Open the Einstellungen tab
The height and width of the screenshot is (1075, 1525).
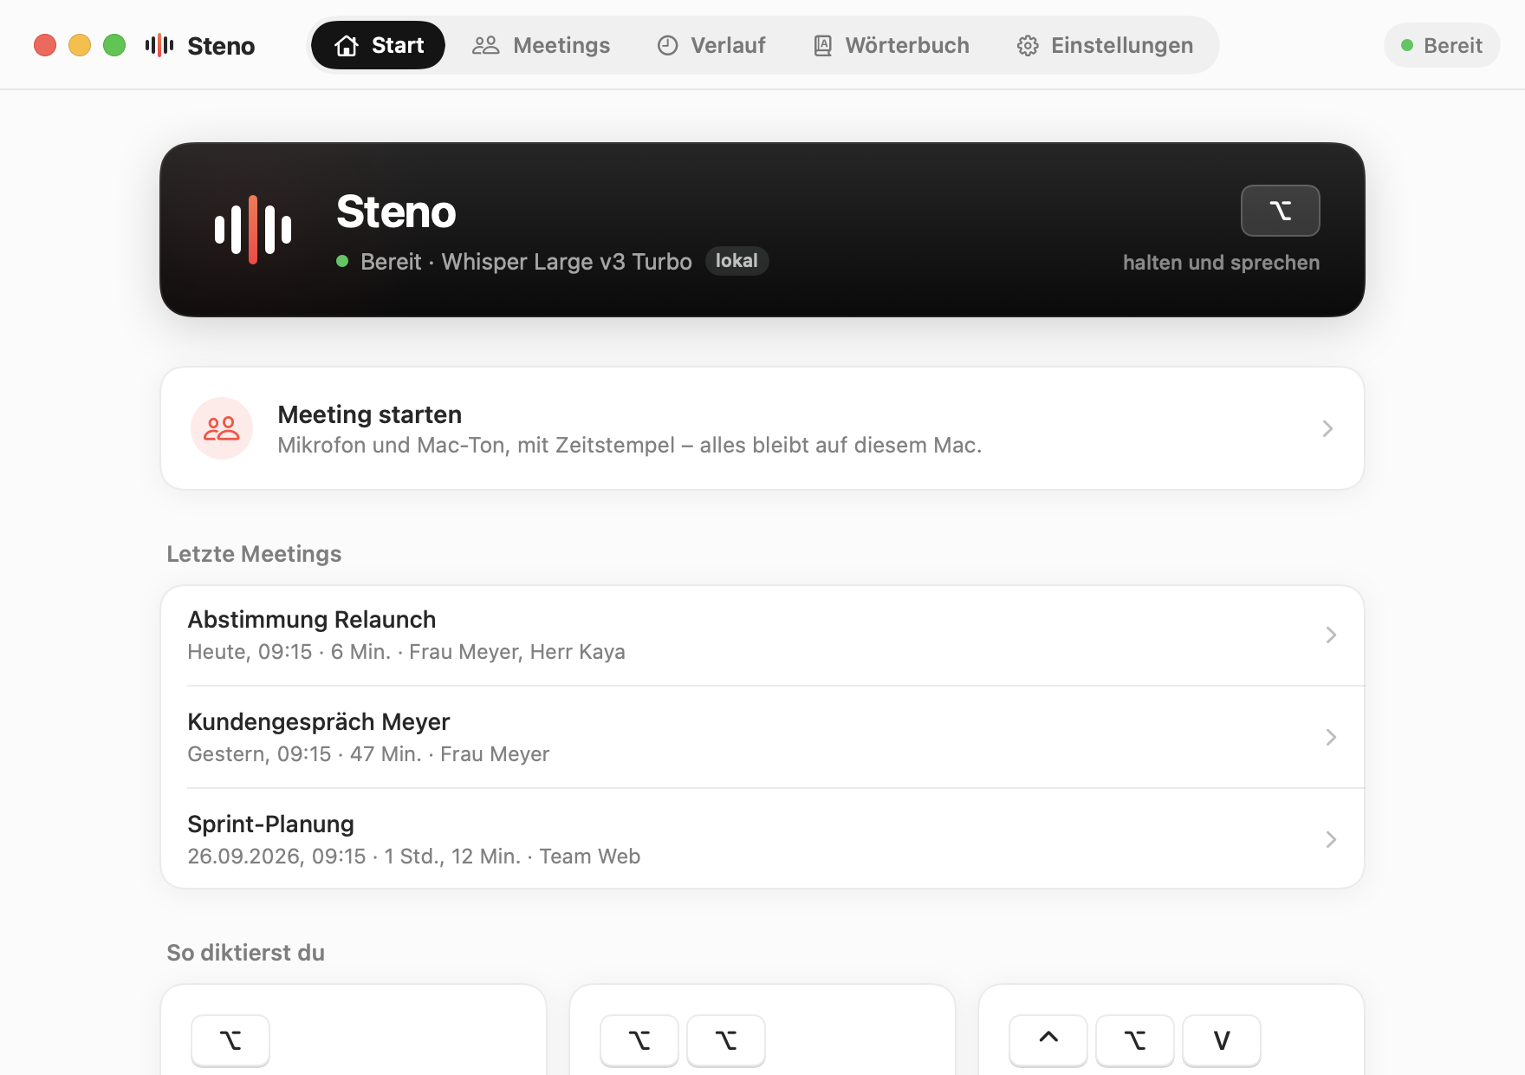click(1105, 45)
